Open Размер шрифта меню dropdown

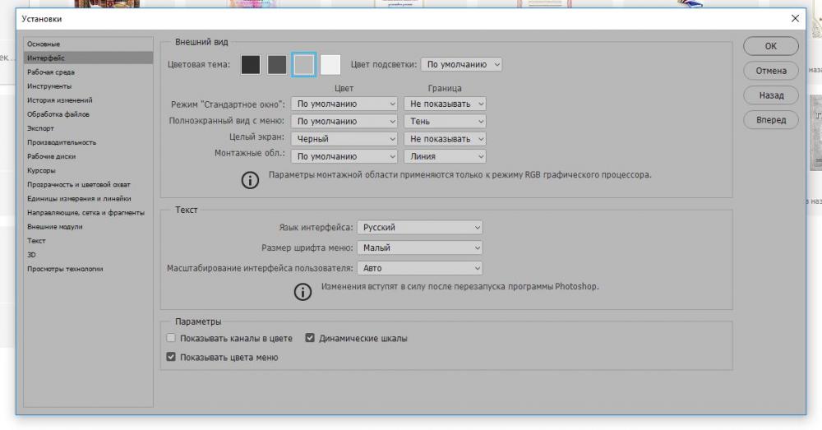click(x=419, y=247)
